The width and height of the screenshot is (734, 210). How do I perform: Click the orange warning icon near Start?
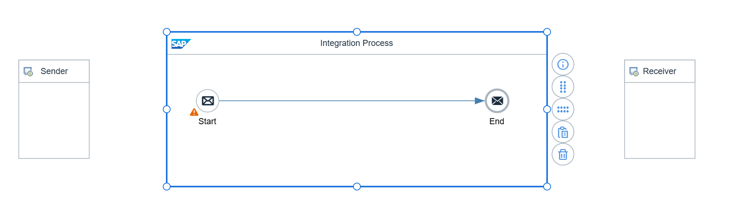194,112
